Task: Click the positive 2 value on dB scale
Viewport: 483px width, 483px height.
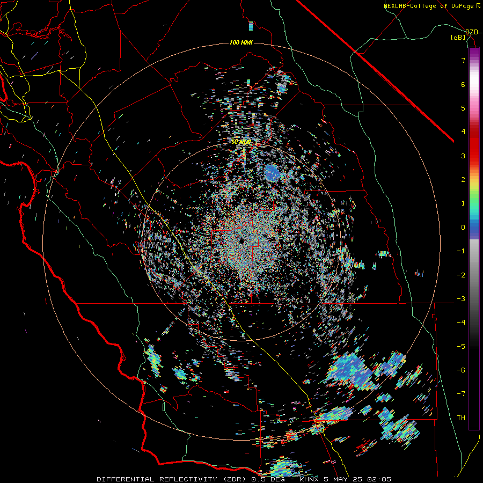Action: [463, 180]
